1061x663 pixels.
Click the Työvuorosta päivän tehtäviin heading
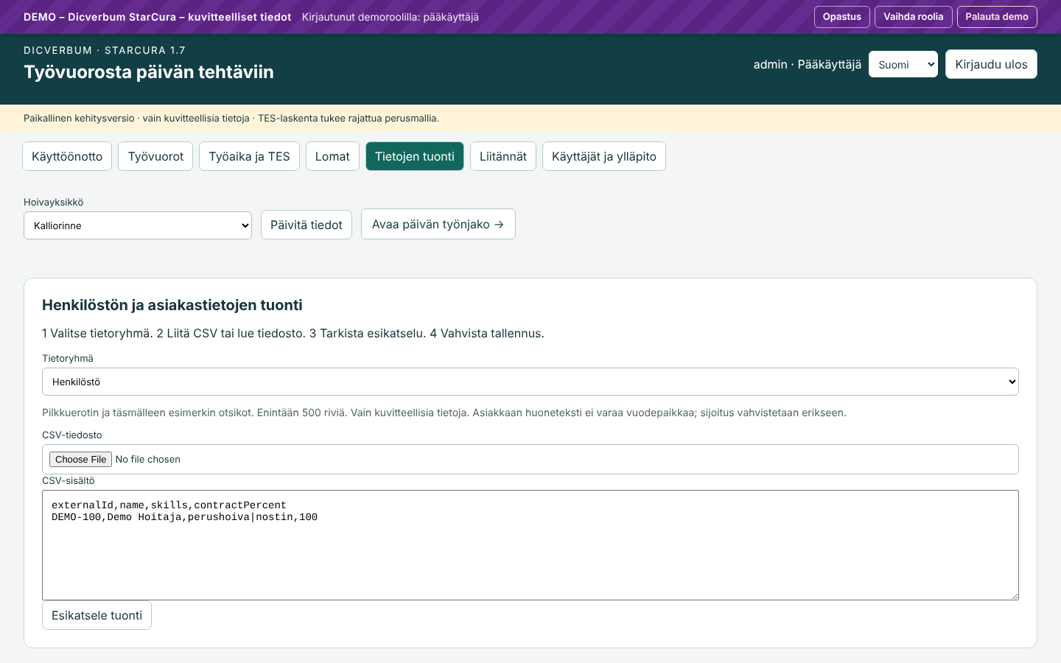pos(149,71)
